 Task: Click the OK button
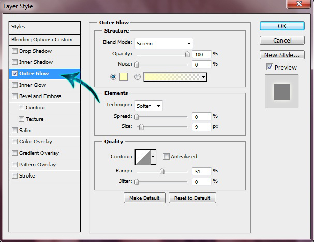(282, 26)
